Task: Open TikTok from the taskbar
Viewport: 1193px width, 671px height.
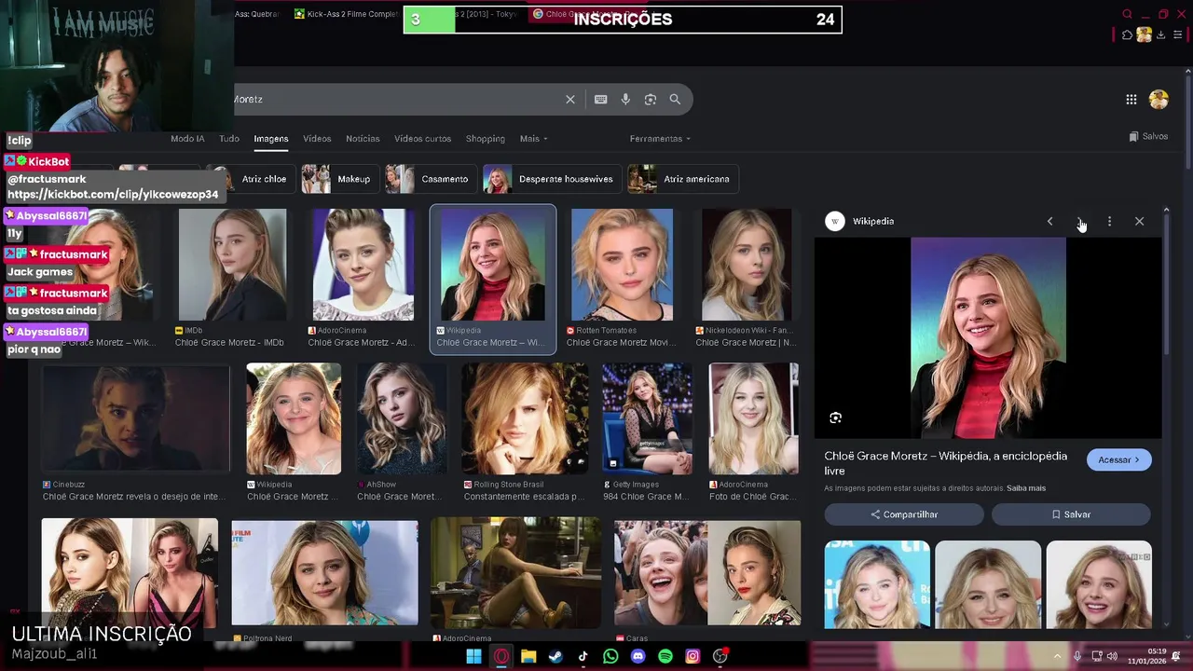Action: (583, 656)
